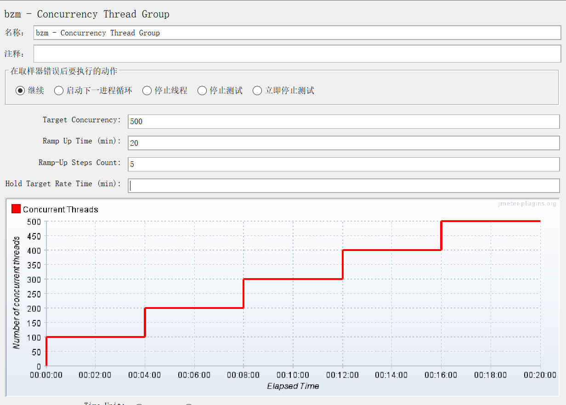Click the 00:08:00 x-axis tick label

[x=243, y=375]
